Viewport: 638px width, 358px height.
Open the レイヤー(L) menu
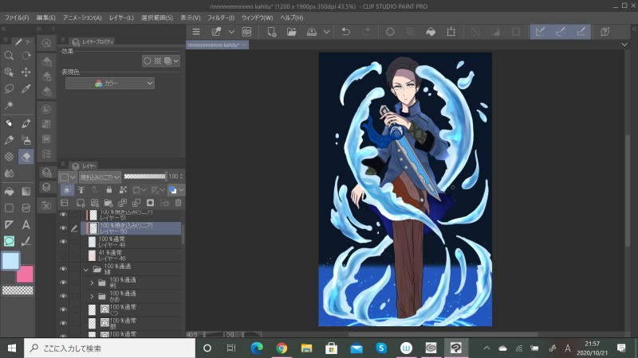[x=122, y=18]
